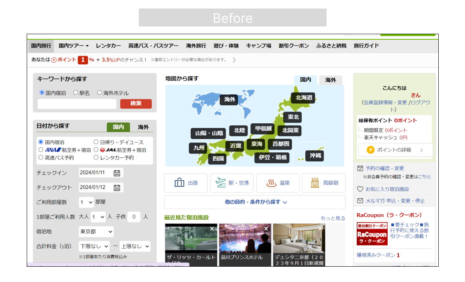Click the hot spring (温泉) icon
The height and width of the screenshot is (282, 465).
(x=272, y=183)
